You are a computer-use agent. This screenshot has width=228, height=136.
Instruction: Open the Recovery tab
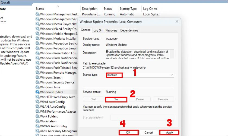(111, 30)
